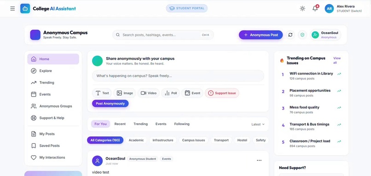The image size is (371, 176).
Task: Open the hamburger menu
Action: 12,9
